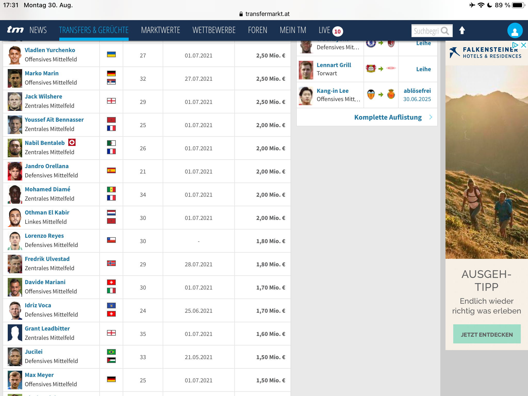Click Kosovo flag in Idriz Voca row
Viewport: 528px width, 396px height.
pos(111,306)
